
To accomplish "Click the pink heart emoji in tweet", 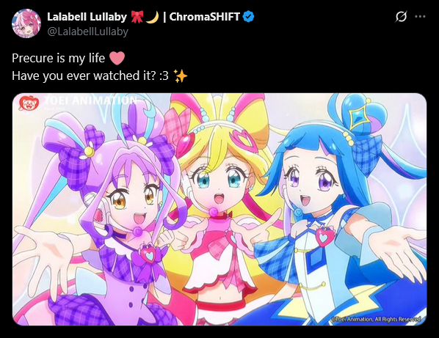I will click(x=117, y=58).
